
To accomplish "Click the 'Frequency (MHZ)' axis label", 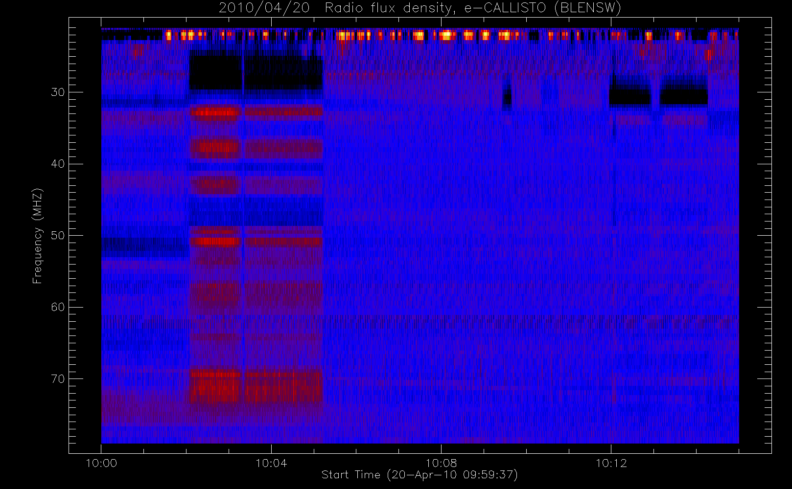I will 38,236.
